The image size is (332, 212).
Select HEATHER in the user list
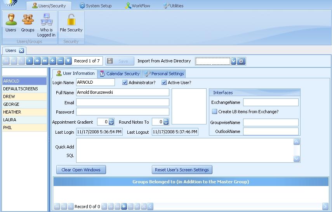coord(24,112)
